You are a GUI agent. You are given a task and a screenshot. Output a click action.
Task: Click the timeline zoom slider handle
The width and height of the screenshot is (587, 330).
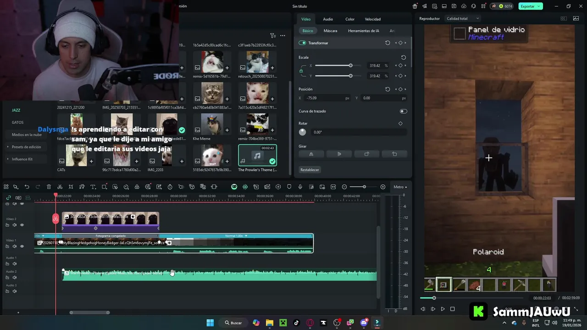point(364,187)
